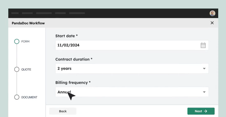Click the 'Billing frequency *' label
This screenshot has width=226, height=117.
[73, 83]
